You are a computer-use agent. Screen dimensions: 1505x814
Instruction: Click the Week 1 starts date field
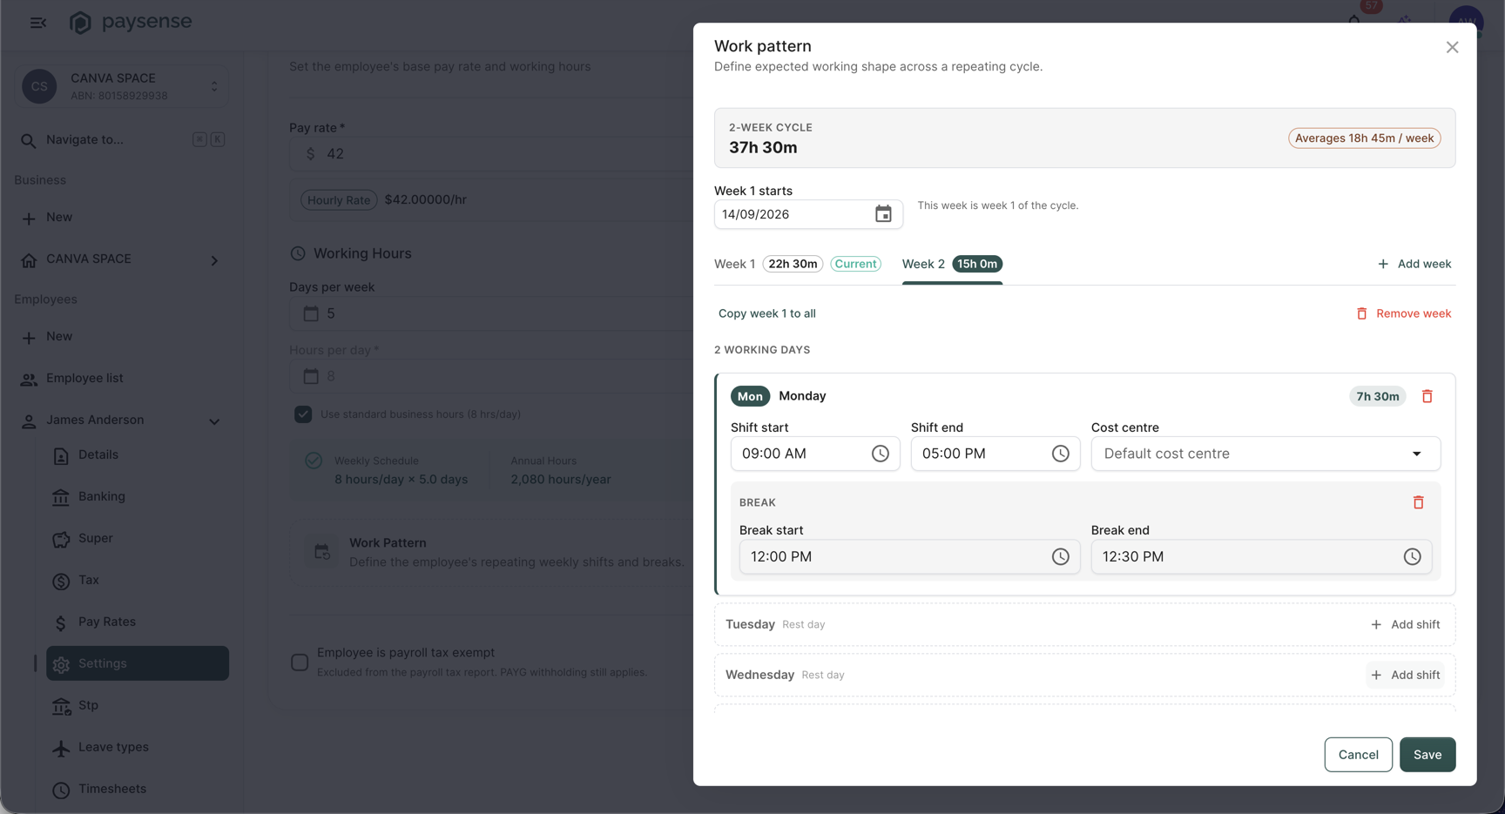point(808,214)
